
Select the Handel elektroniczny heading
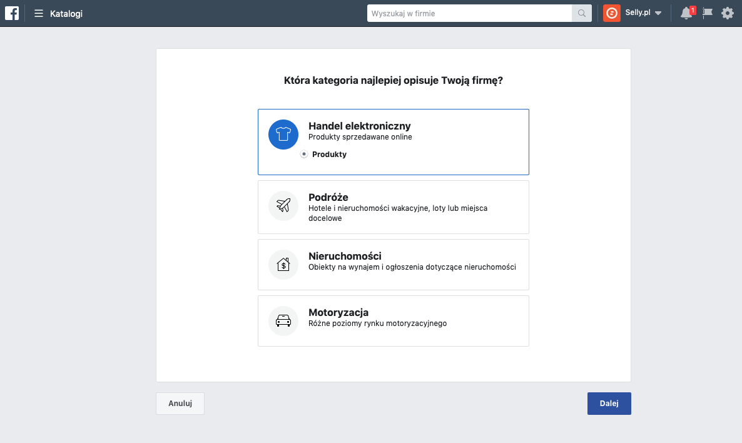359,126
